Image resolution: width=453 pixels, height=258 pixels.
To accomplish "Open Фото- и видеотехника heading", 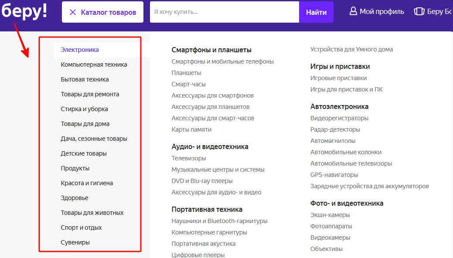I will click(x=347, y=204).
